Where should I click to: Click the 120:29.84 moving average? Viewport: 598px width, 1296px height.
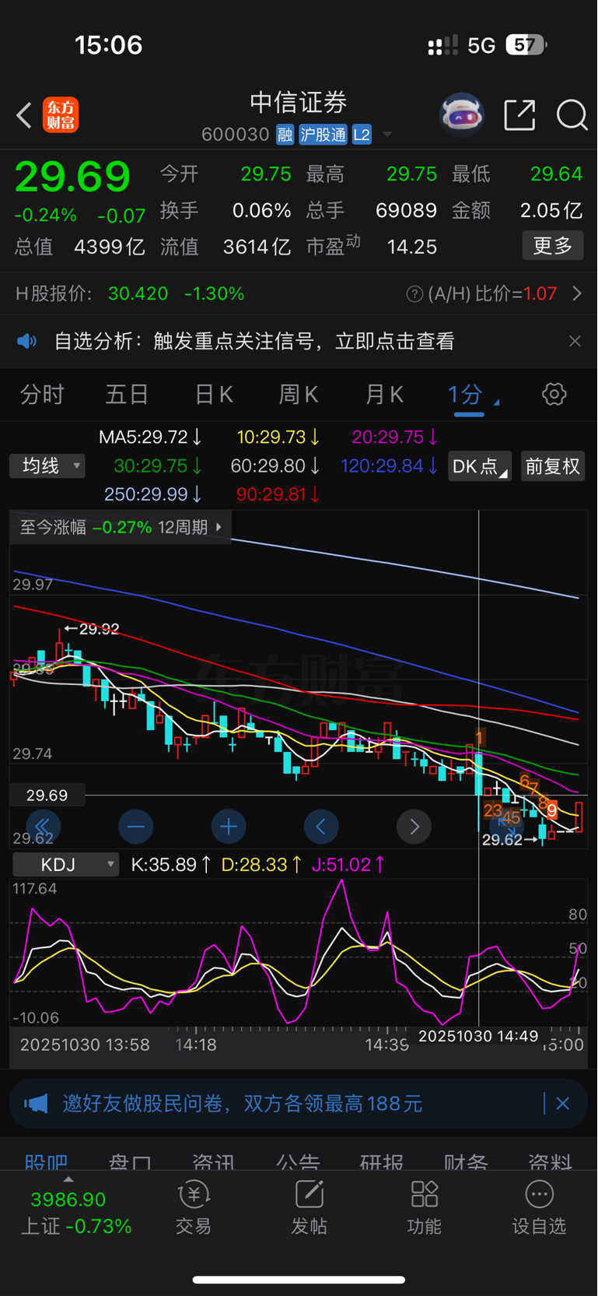389,465
